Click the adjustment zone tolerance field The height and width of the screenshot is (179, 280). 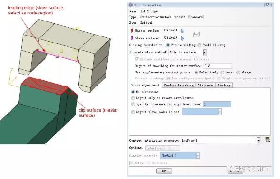click(x=217, y=104)
